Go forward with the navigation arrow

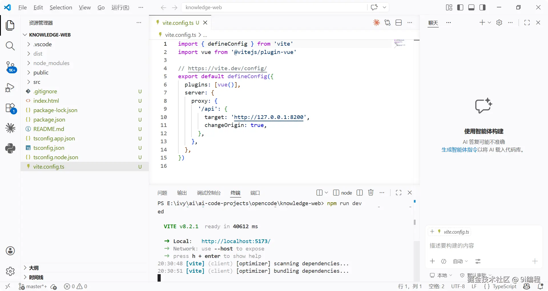click(175, 8)
